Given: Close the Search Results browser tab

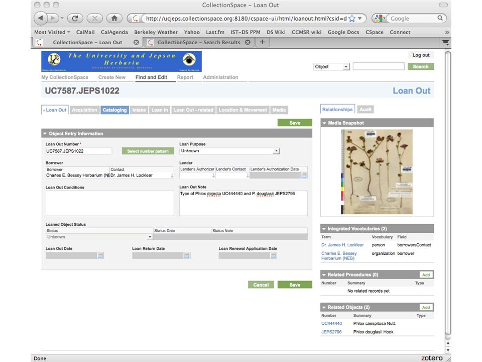Looking at the screenshot, I should [x=248, y=42].
